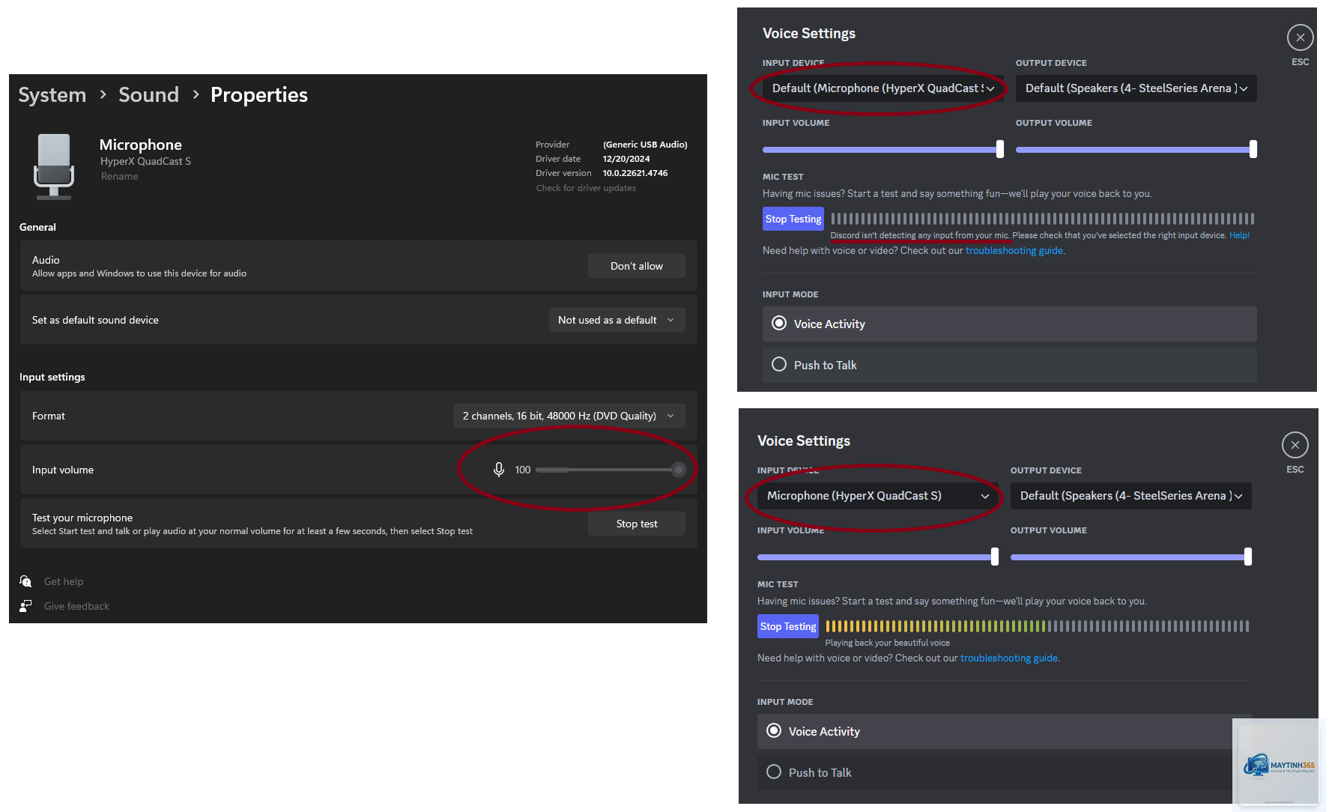1326x812 pixels.
Task: Open Output Device dropdown in lower Voice Settings
Action: point(1131,496)
